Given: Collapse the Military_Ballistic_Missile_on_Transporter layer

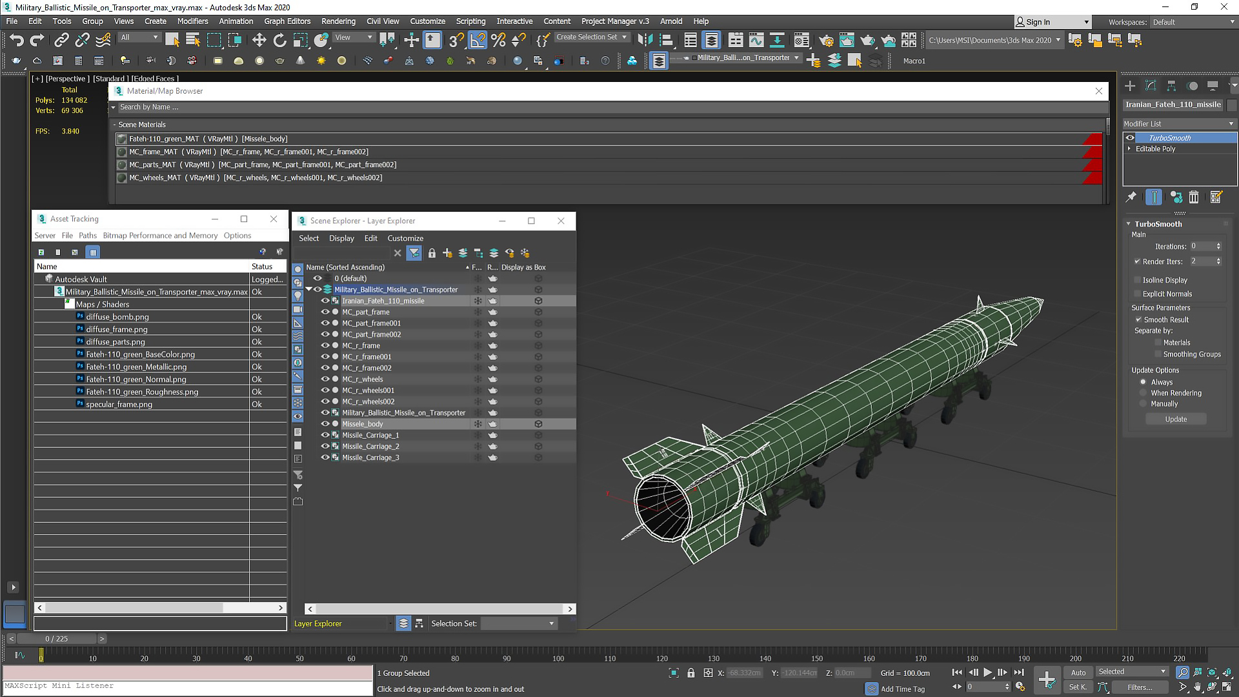Looking at the screenshot, I should (x=308, y=290).
